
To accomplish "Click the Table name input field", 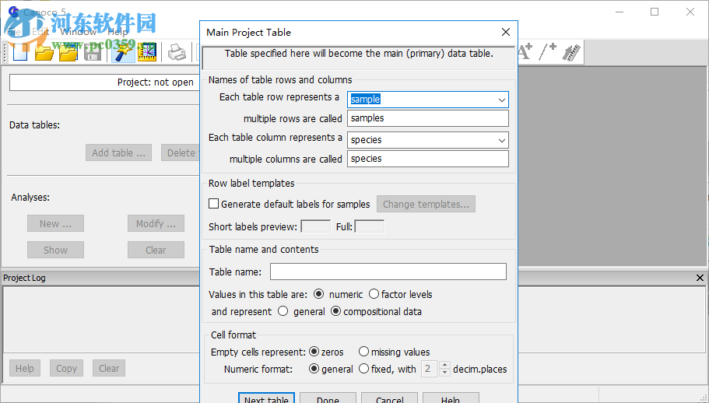I will (388, 272).
